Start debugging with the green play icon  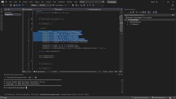pos(53,5)
